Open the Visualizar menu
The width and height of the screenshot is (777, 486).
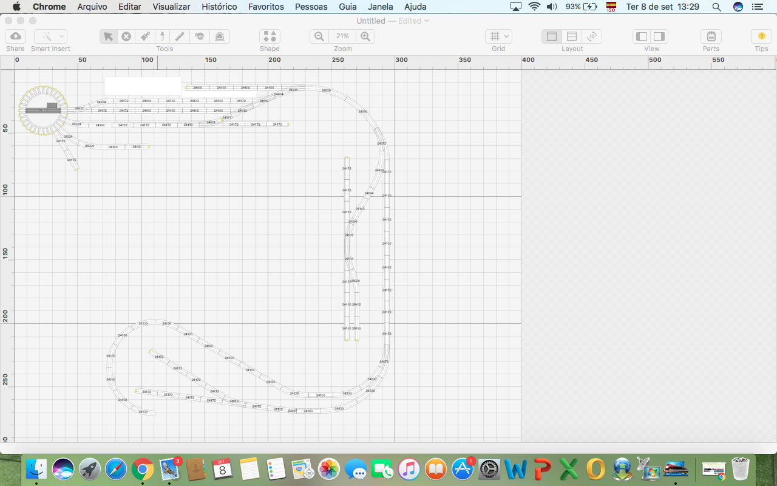(171, 7)
